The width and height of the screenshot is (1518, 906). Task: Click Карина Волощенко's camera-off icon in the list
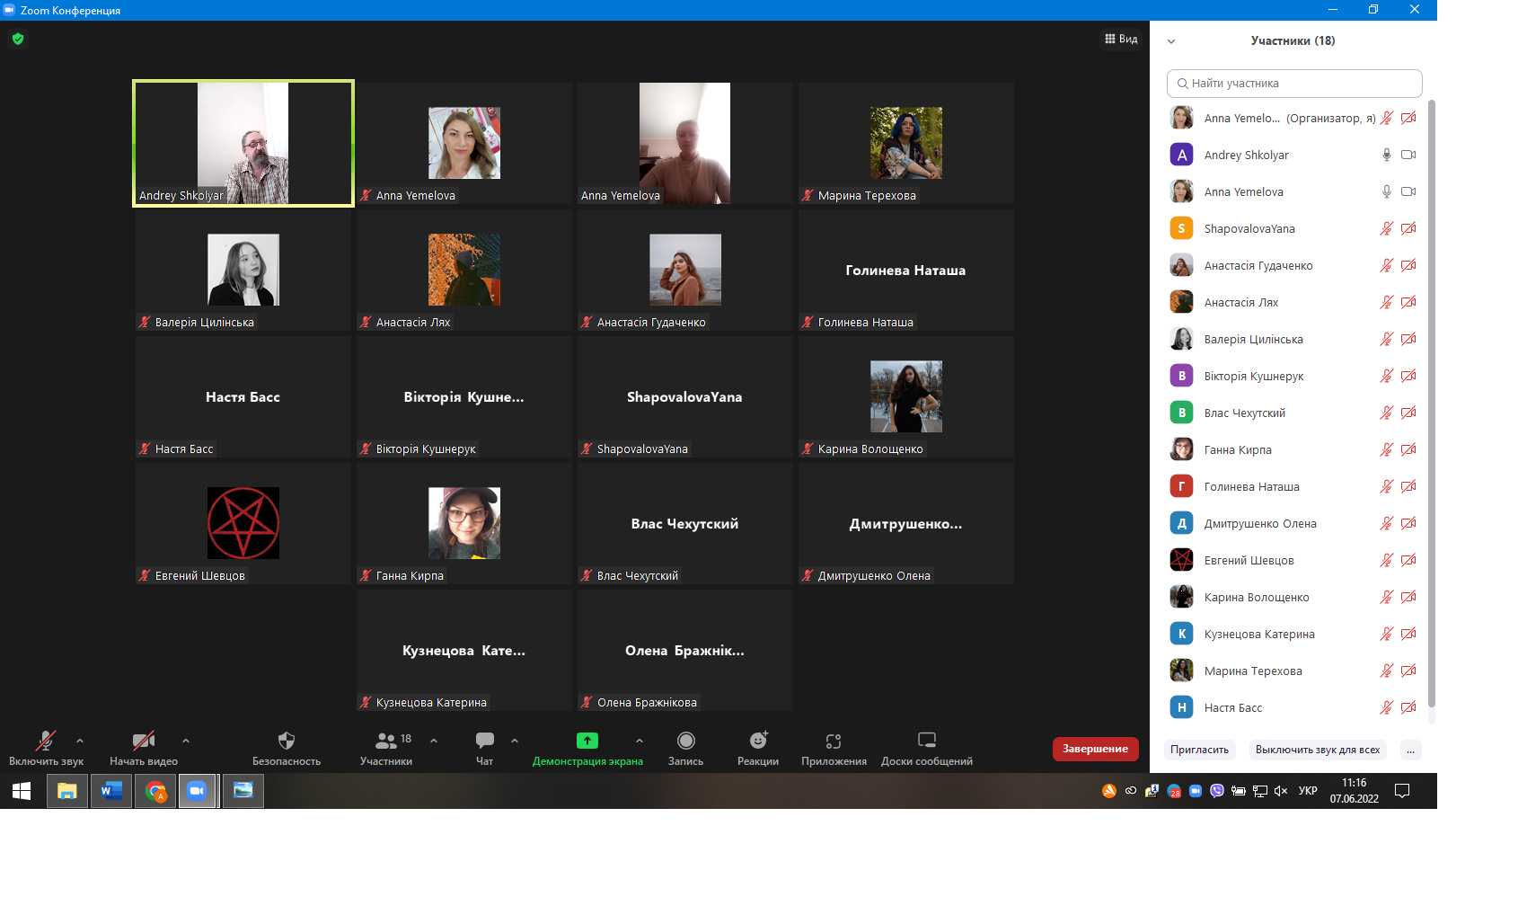(x=1408, y=597)
